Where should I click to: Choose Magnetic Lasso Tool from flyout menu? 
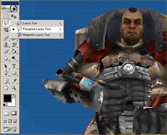(x=37, y=35)
